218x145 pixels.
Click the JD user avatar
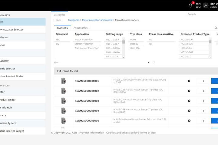pyautogui.click(x=206, y=5)
